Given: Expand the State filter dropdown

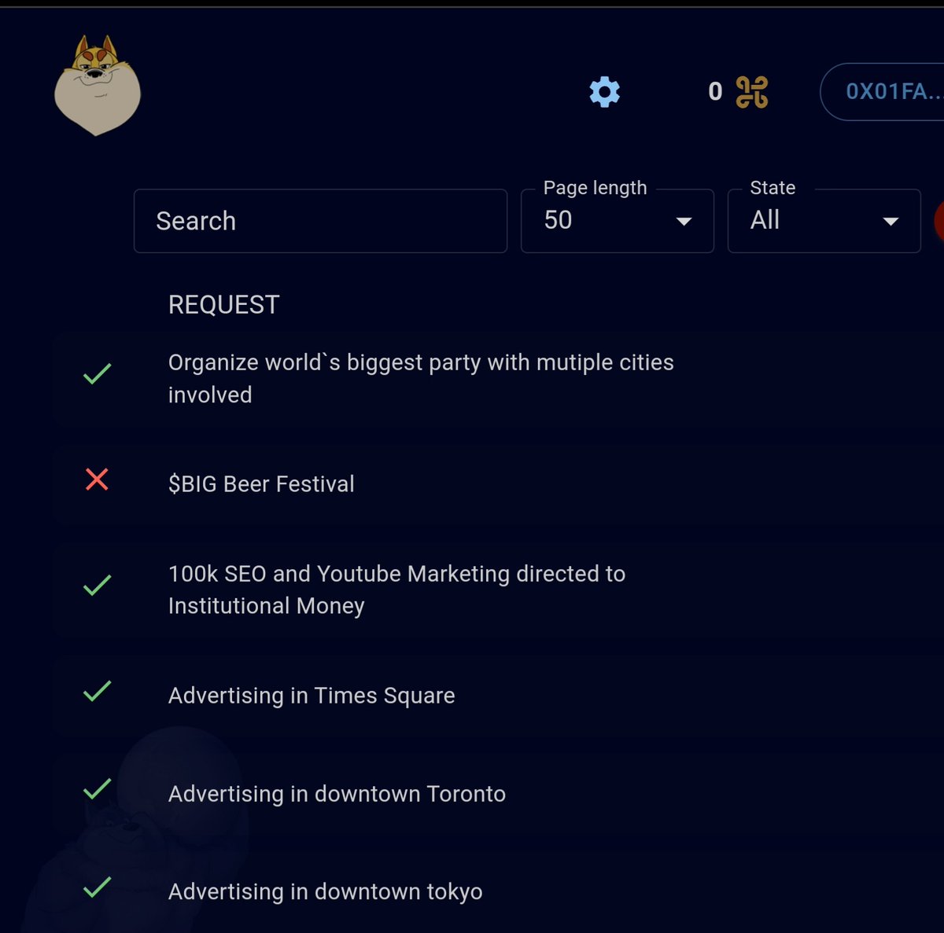Looking at the screenshot, I should click(824, 221).
